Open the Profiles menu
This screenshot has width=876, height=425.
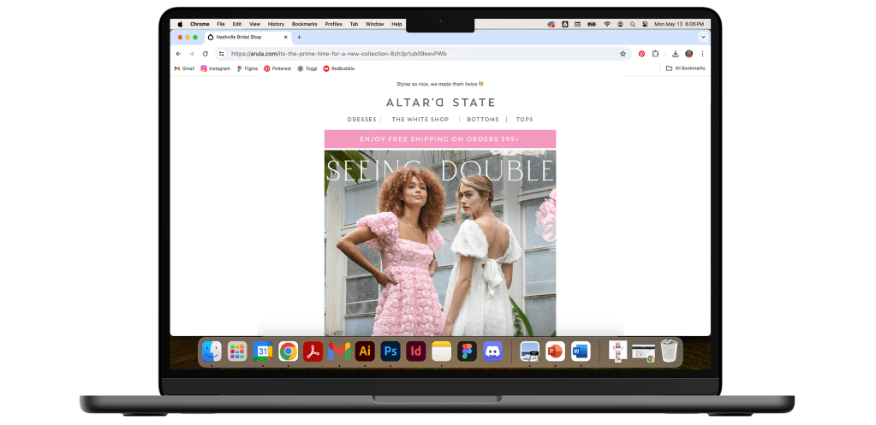click(x=333, y=24)
